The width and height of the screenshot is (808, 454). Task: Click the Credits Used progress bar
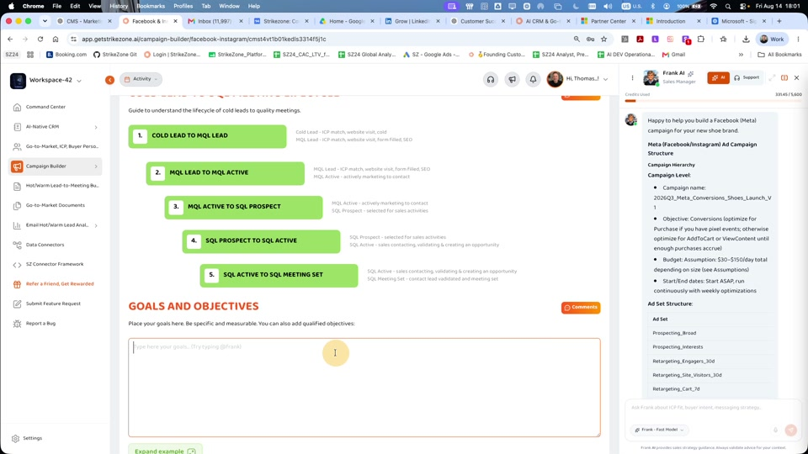(713, 101)
